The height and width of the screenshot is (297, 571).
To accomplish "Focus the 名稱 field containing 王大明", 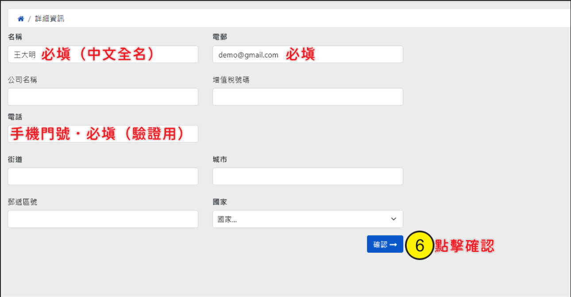I will pos(103,54).
